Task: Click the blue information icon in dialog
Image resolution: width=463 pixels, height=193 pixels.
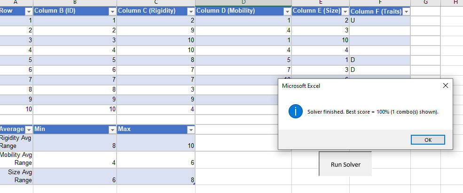Action: point(296,112)
